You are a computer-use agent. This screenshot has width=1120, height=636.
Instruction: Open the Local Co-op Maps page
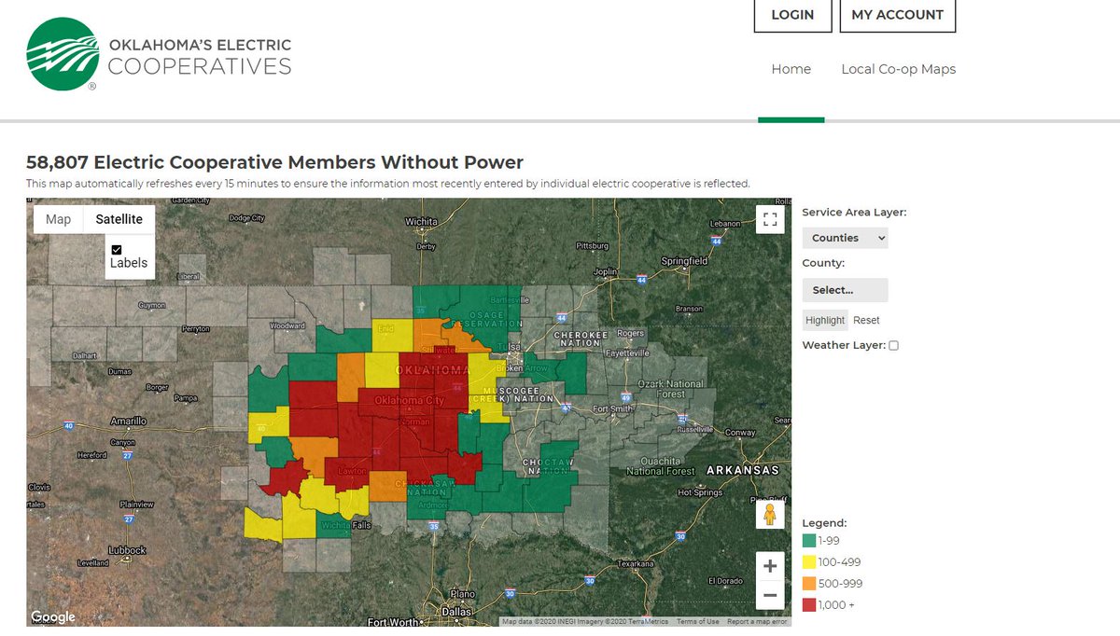[x=898, y=68]
